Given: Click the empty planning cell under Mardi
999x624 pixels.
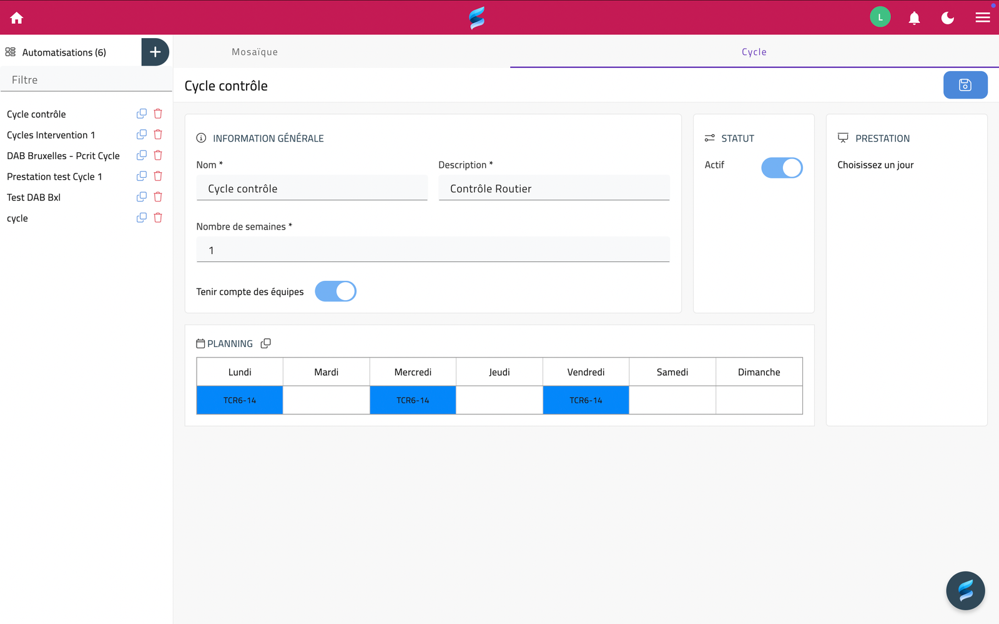Looking at the screenshot, I should [x=327, y=400].
